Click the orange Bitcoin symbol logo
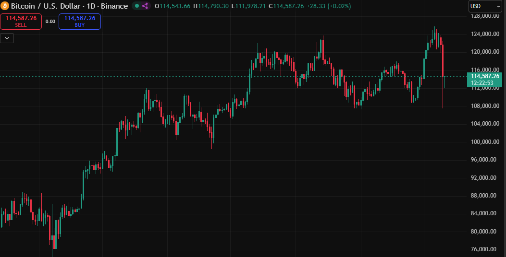This screenshot has height=257, width=506. (5, 6)
